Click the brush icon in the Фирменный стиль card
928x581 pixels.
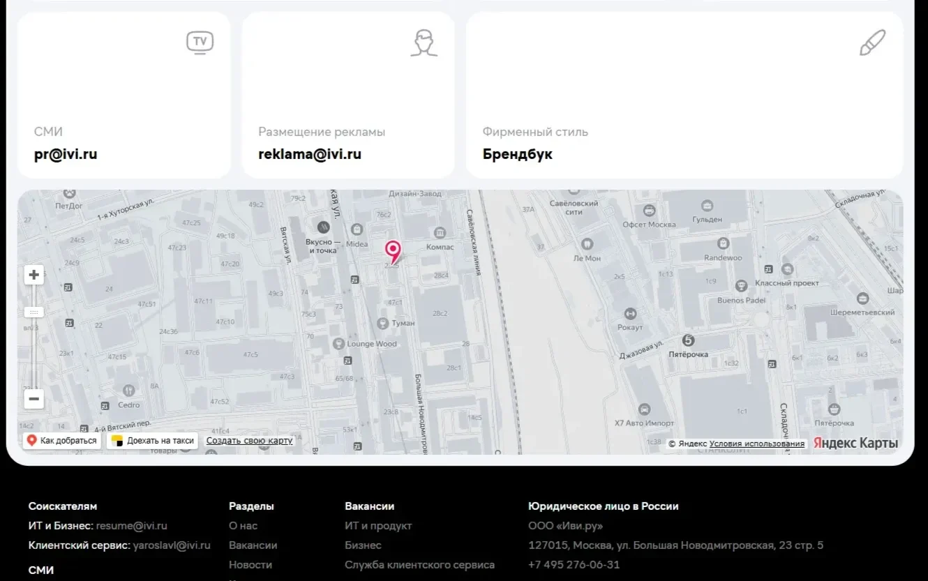pyautogui.click(x=872, y=43)
